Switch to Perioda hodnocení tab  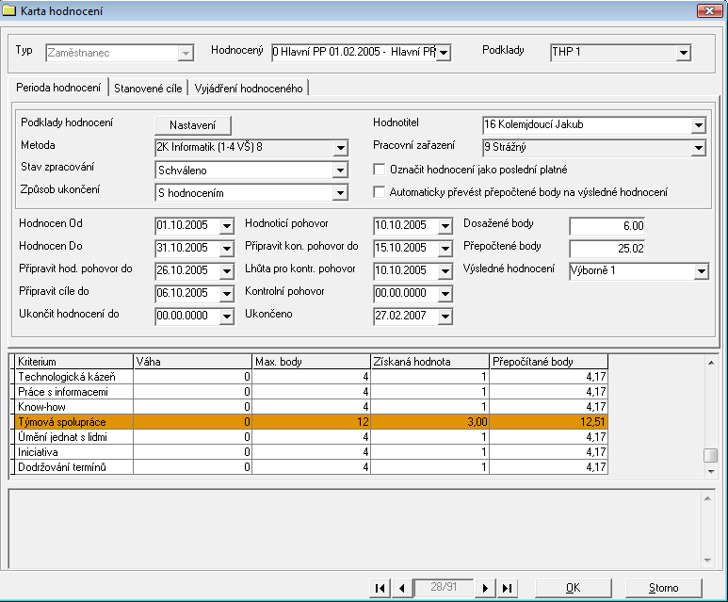[58, 88]
